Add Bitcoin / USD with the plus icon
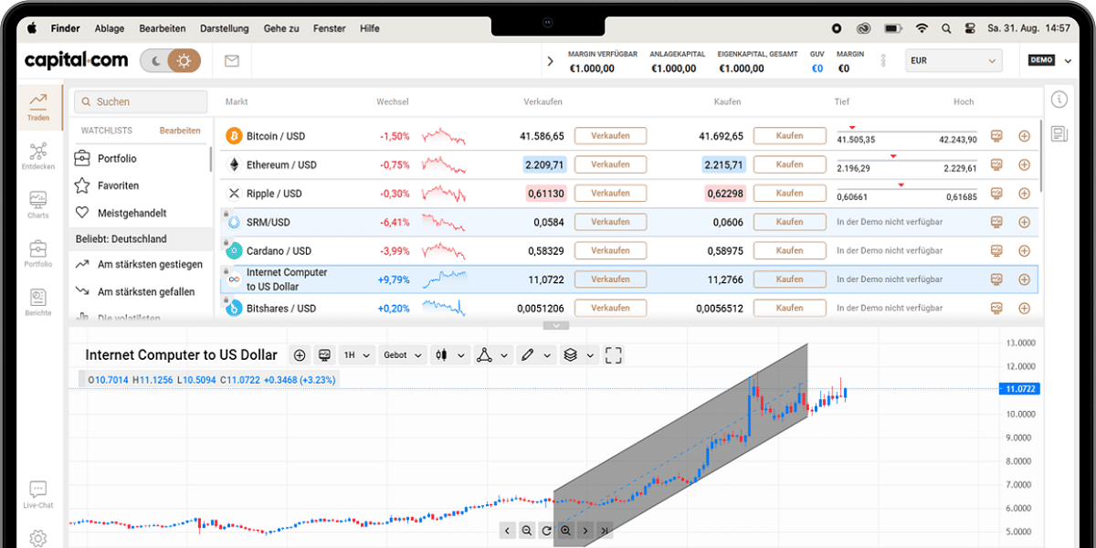Viewport: 1096px width, 548px height. click(x=1024, y=136)
